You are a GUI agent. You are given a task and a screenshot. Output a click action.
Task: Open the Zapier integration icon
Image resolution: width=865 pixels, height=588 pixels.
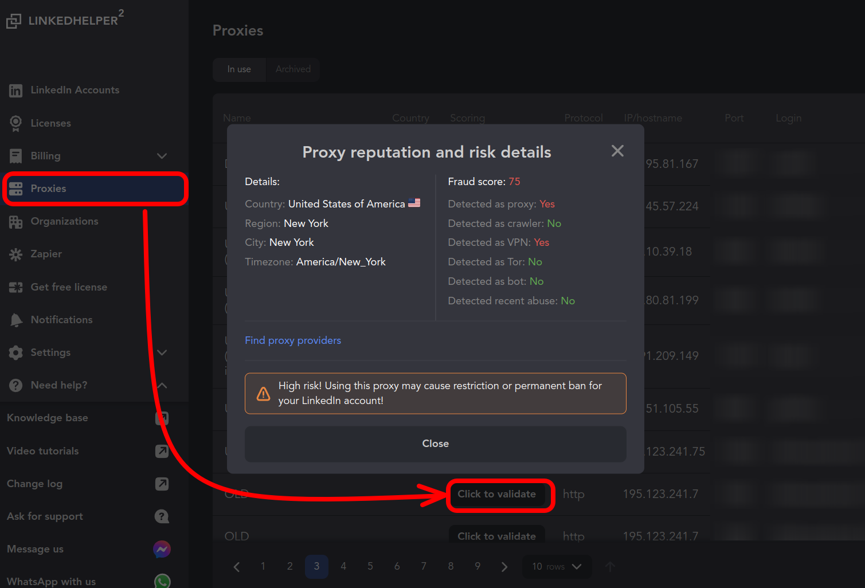point(15,254)
